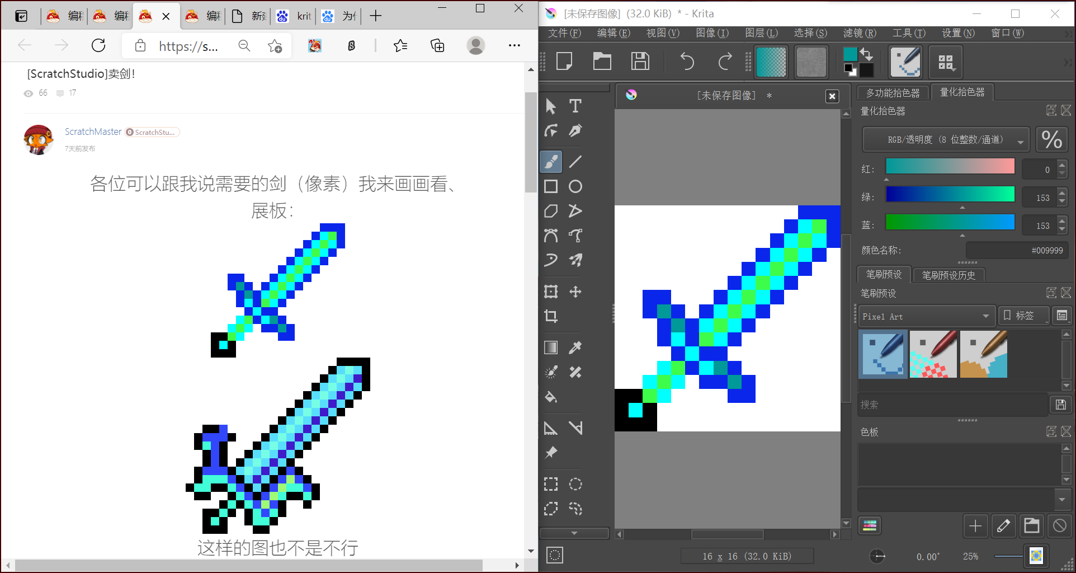Undo the last action in Krita
This screenshot has height=573, width=1076.
coord(687,62)
